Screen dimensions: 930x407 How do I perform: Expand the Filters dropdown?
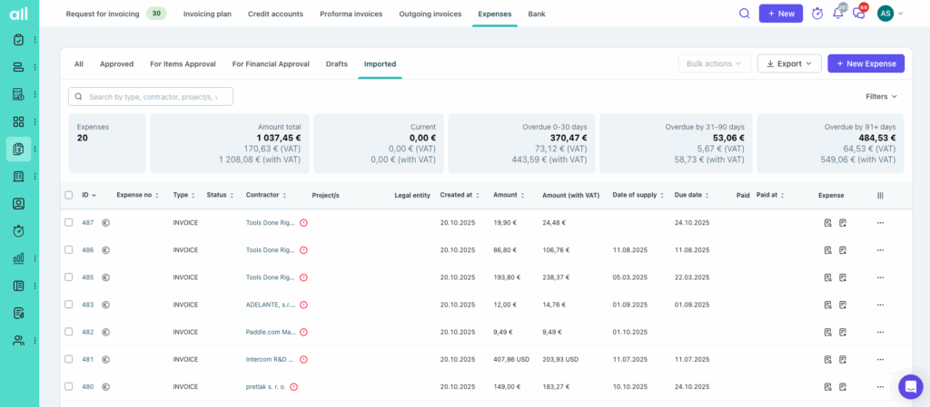[881, 96]
